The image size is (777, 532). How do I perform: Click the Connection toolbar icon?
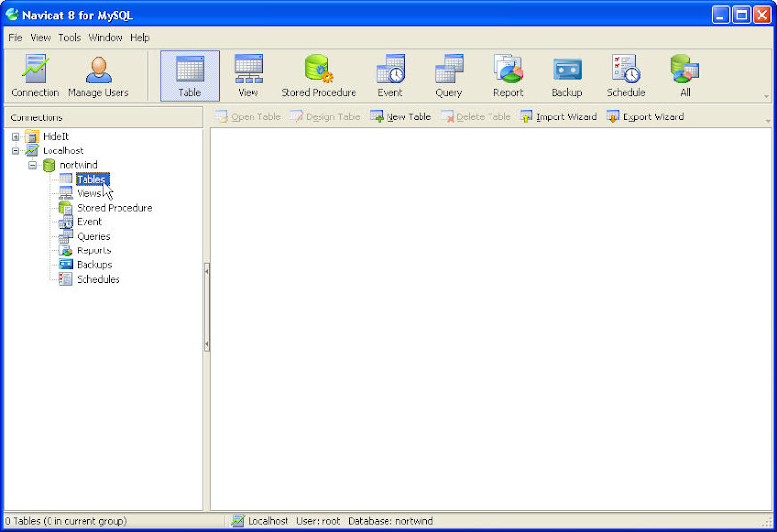click(x=35, y=76)
